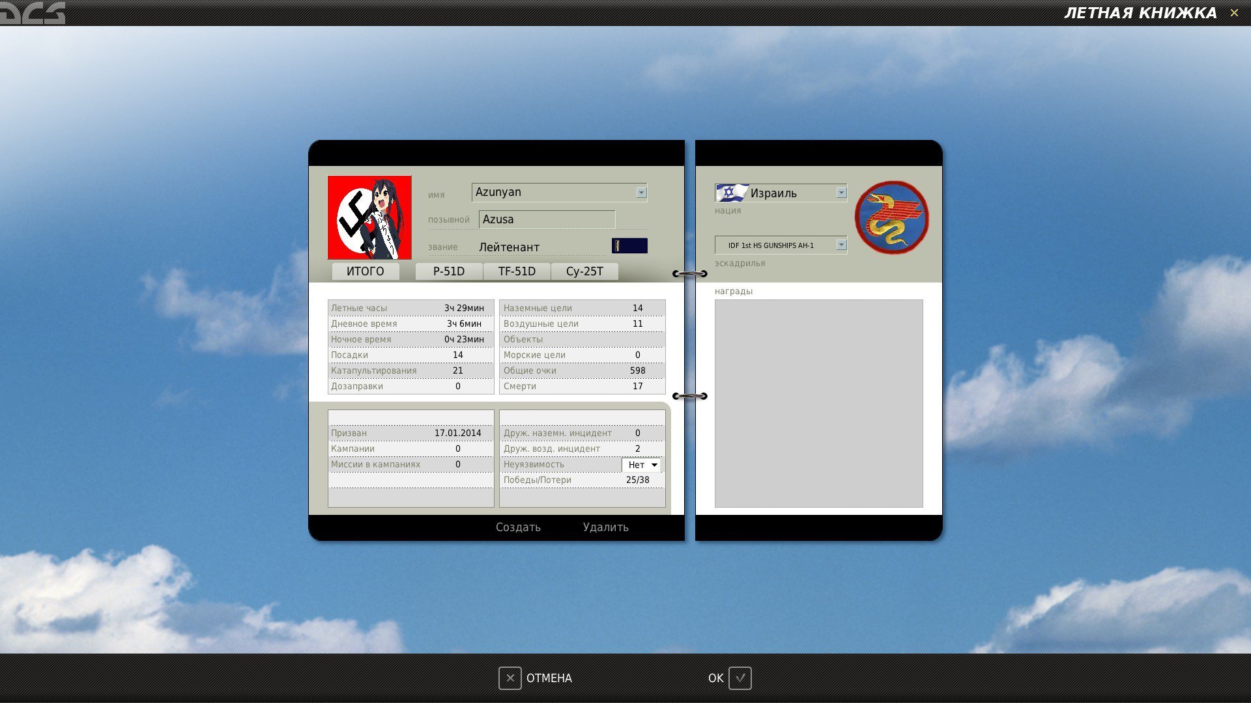Open the pilot name dropdown arrow
Viewport: 1251px width, 703px height.
pyautogui.click(x=641, y=193)
